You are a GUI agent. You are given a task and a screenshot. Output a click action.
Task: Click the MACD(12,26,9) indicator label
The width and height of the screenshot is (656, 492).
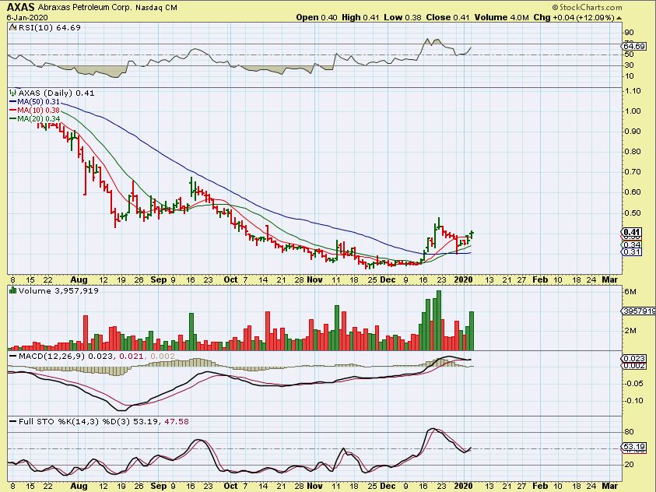click(52, 356)
